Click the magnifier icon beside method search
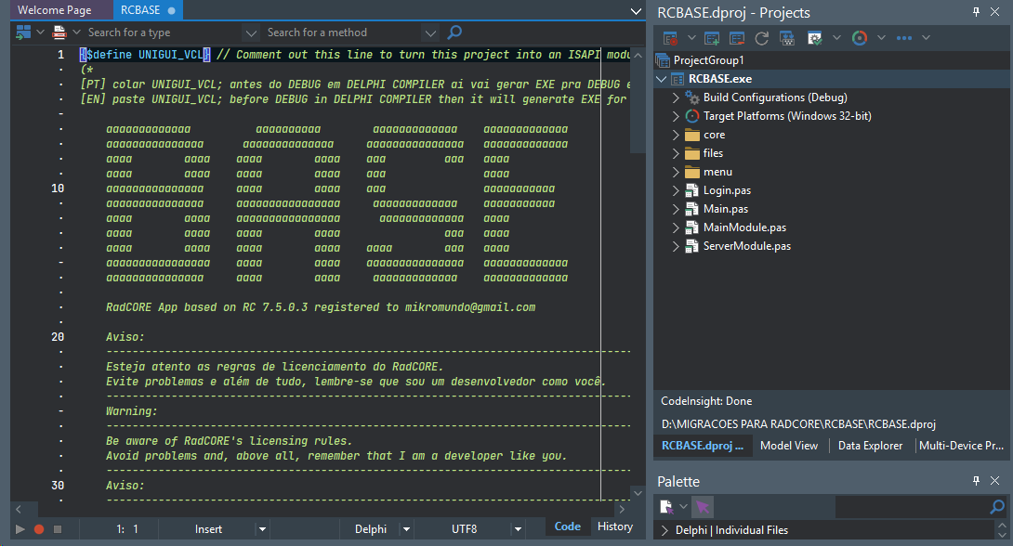The width and height of the screenshot is (1013, 546). [454, 32]
